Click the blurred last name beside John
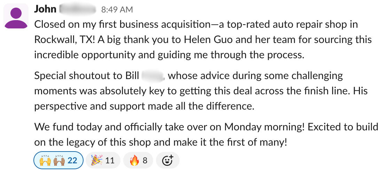Screen dimensions: 385x172 (78, 9)
